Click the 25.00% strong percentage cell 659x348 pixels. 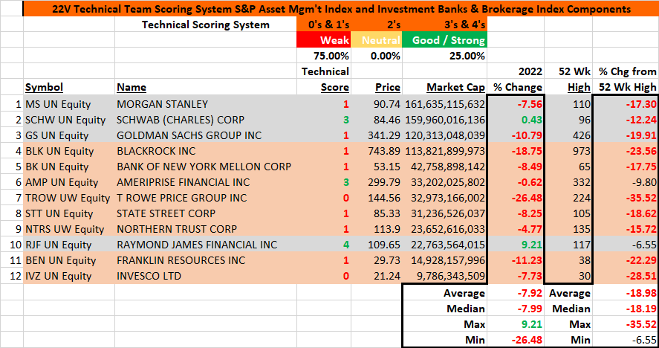pos(444,56)
